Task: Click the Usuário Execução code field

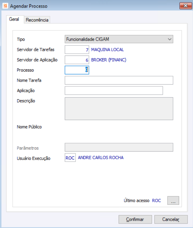Action: (70, 158)
